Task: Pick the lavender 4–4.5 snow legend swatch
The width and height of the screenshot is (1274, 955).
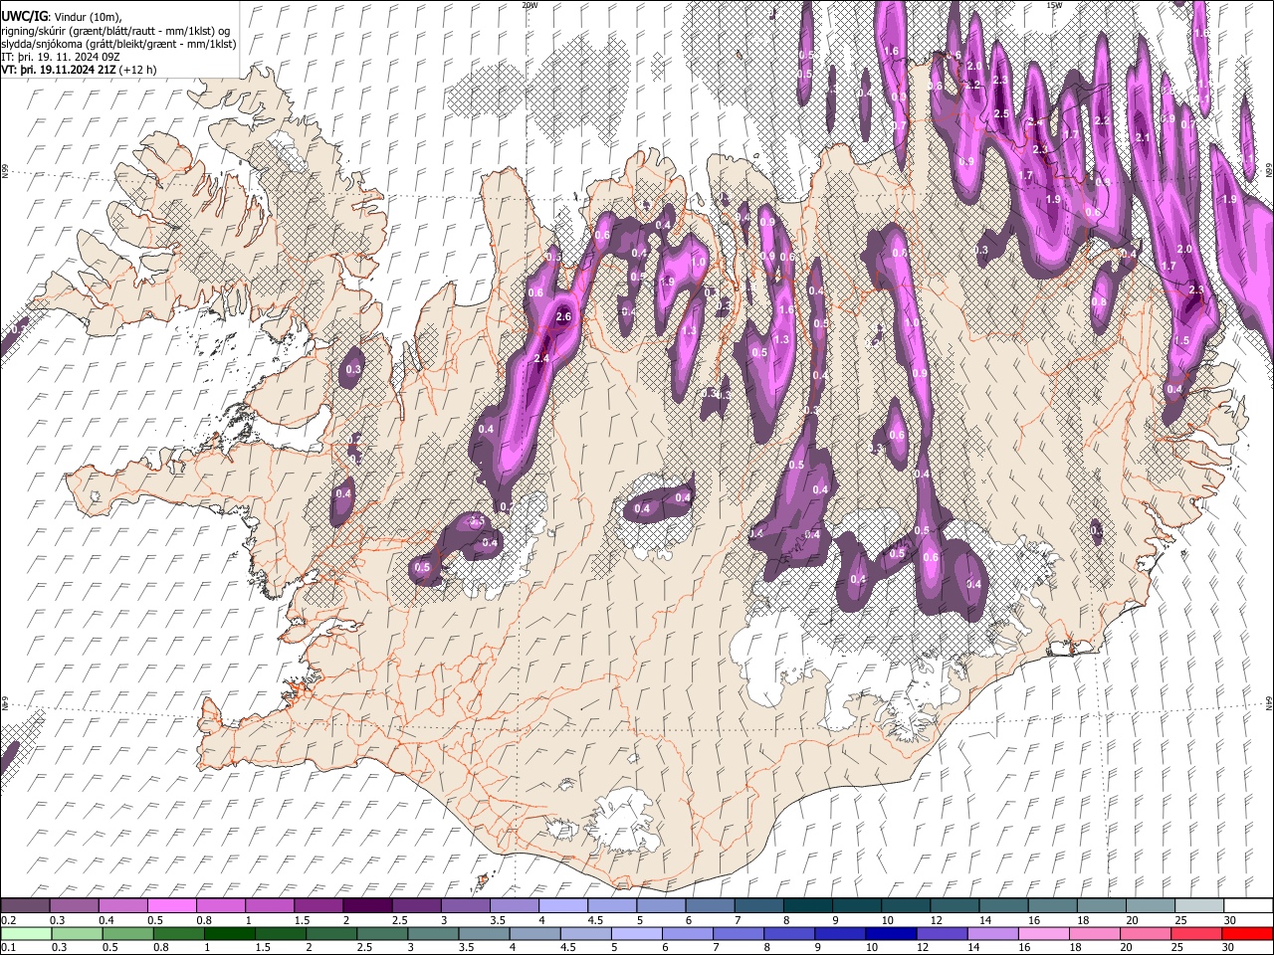Action: pyautogui.click(x=563, y=905)
